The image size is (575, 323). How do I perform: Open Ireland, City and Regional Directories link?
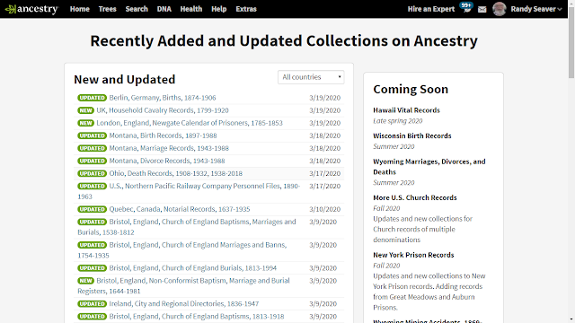point(183,303)
